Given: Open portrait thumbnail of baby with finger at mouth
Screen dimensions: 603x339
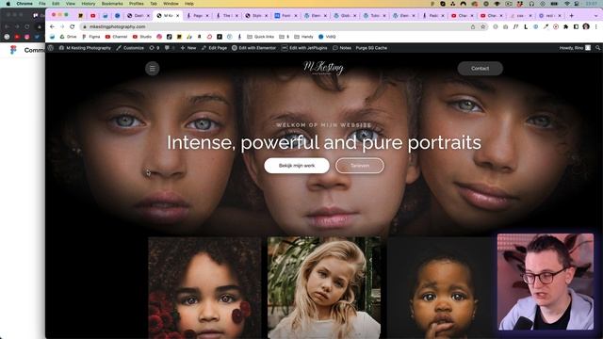Looking at the screenshot, I should coord(441,287).
